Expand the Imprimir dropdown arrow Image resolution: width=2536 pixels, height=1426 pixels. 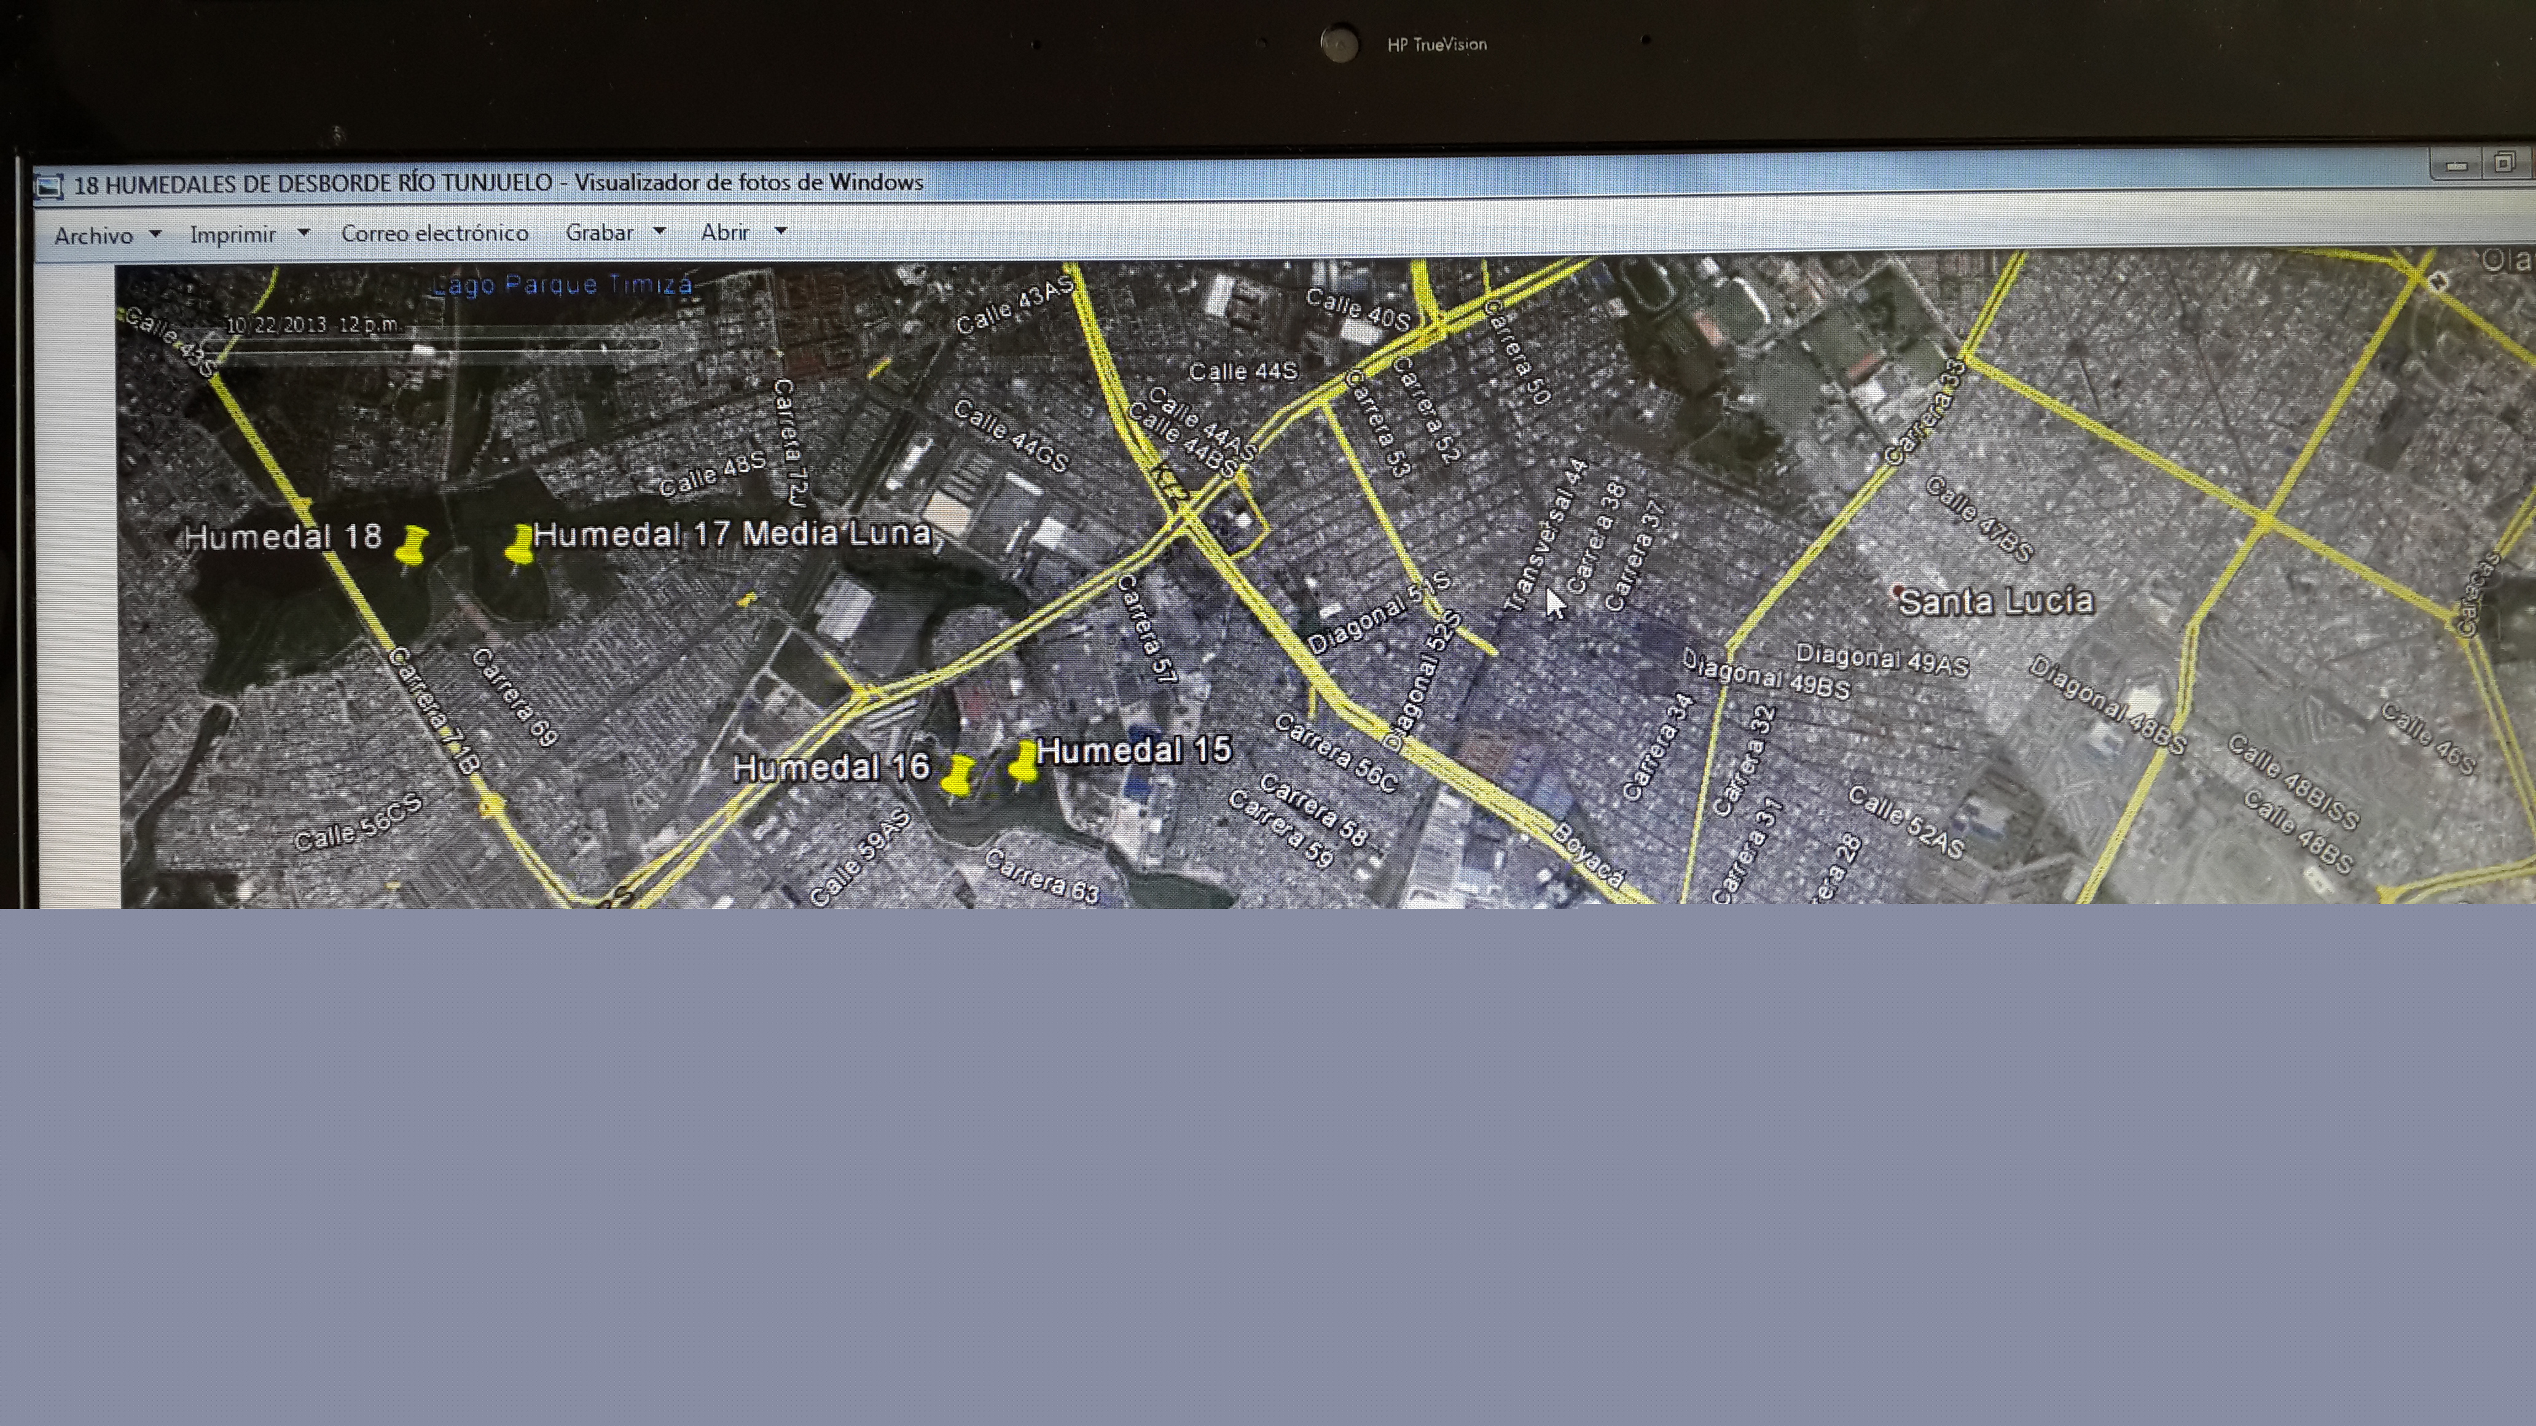303,233
